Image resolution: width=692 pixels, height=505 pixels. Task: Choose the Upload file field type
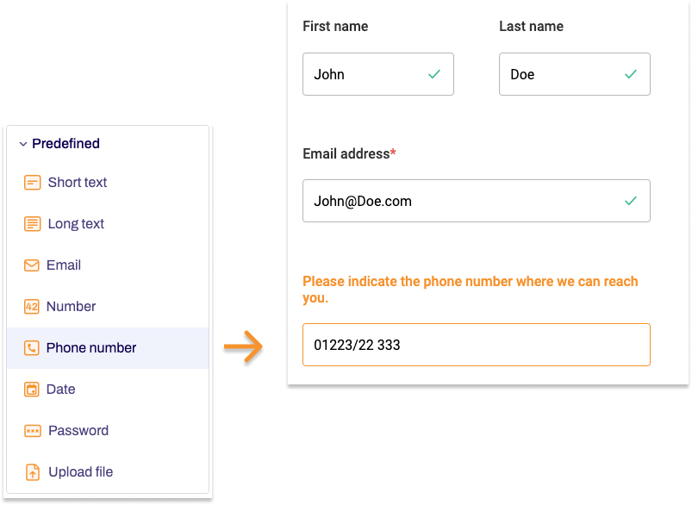click(81, 471)
